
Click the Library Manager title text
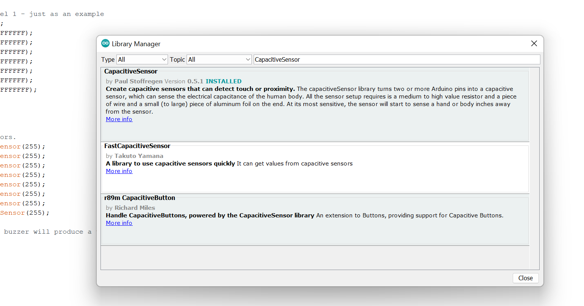point(136,44)
